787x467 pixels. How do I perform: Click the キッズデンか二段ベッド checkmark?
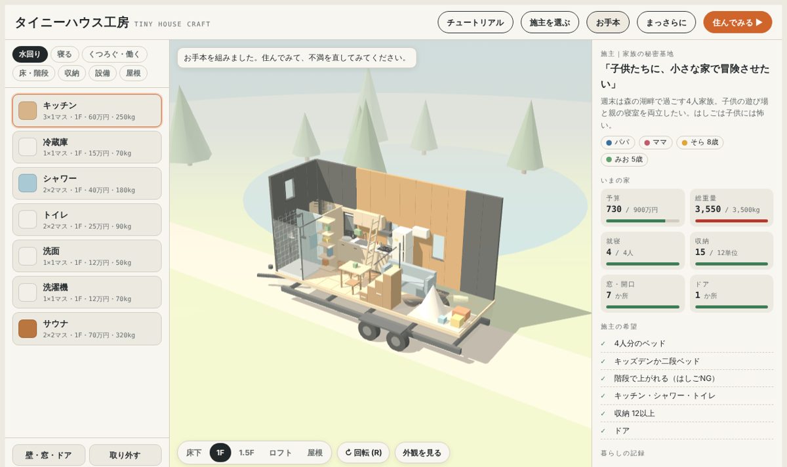coord(603,361)
